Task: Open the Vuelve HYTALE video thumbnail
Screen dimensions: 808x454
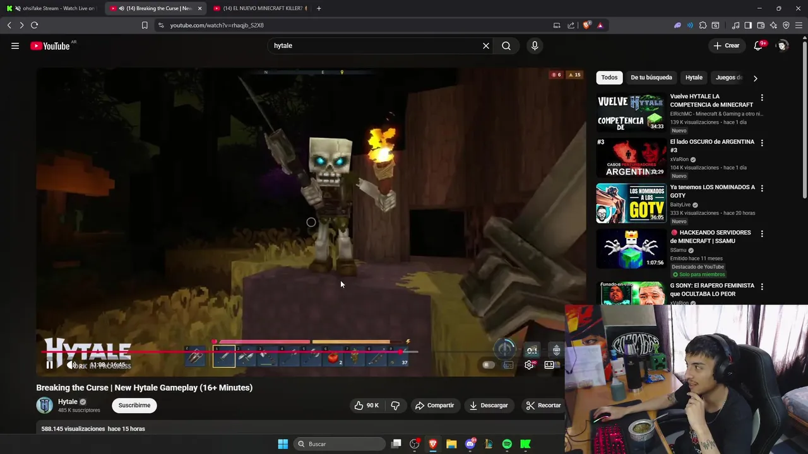Action: coord(631,112)
